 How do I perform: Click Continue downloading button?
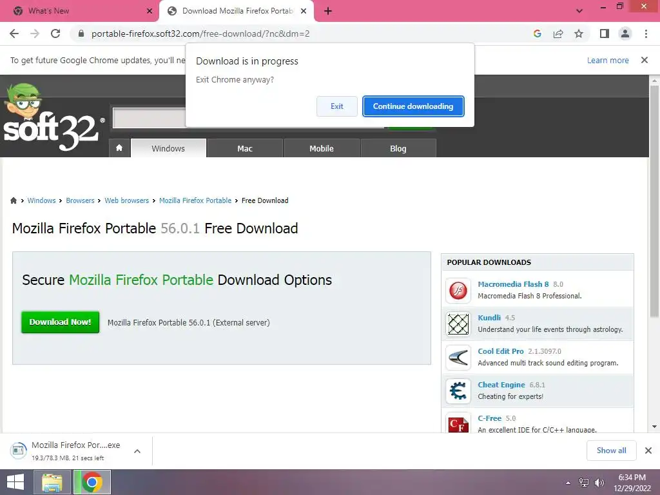coord(413,106)
